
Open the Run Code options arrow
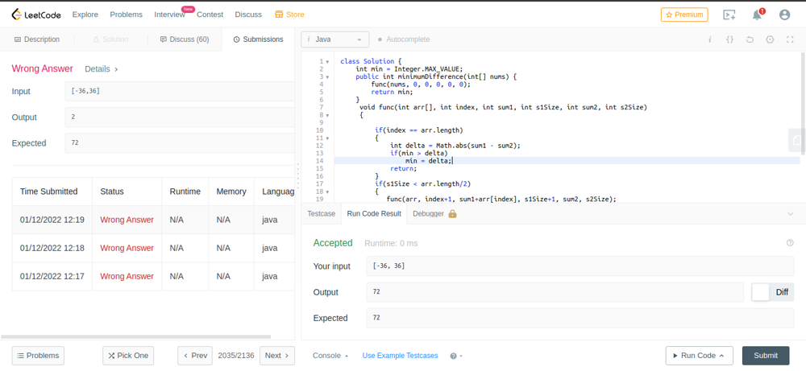click(x=722, y=356)
